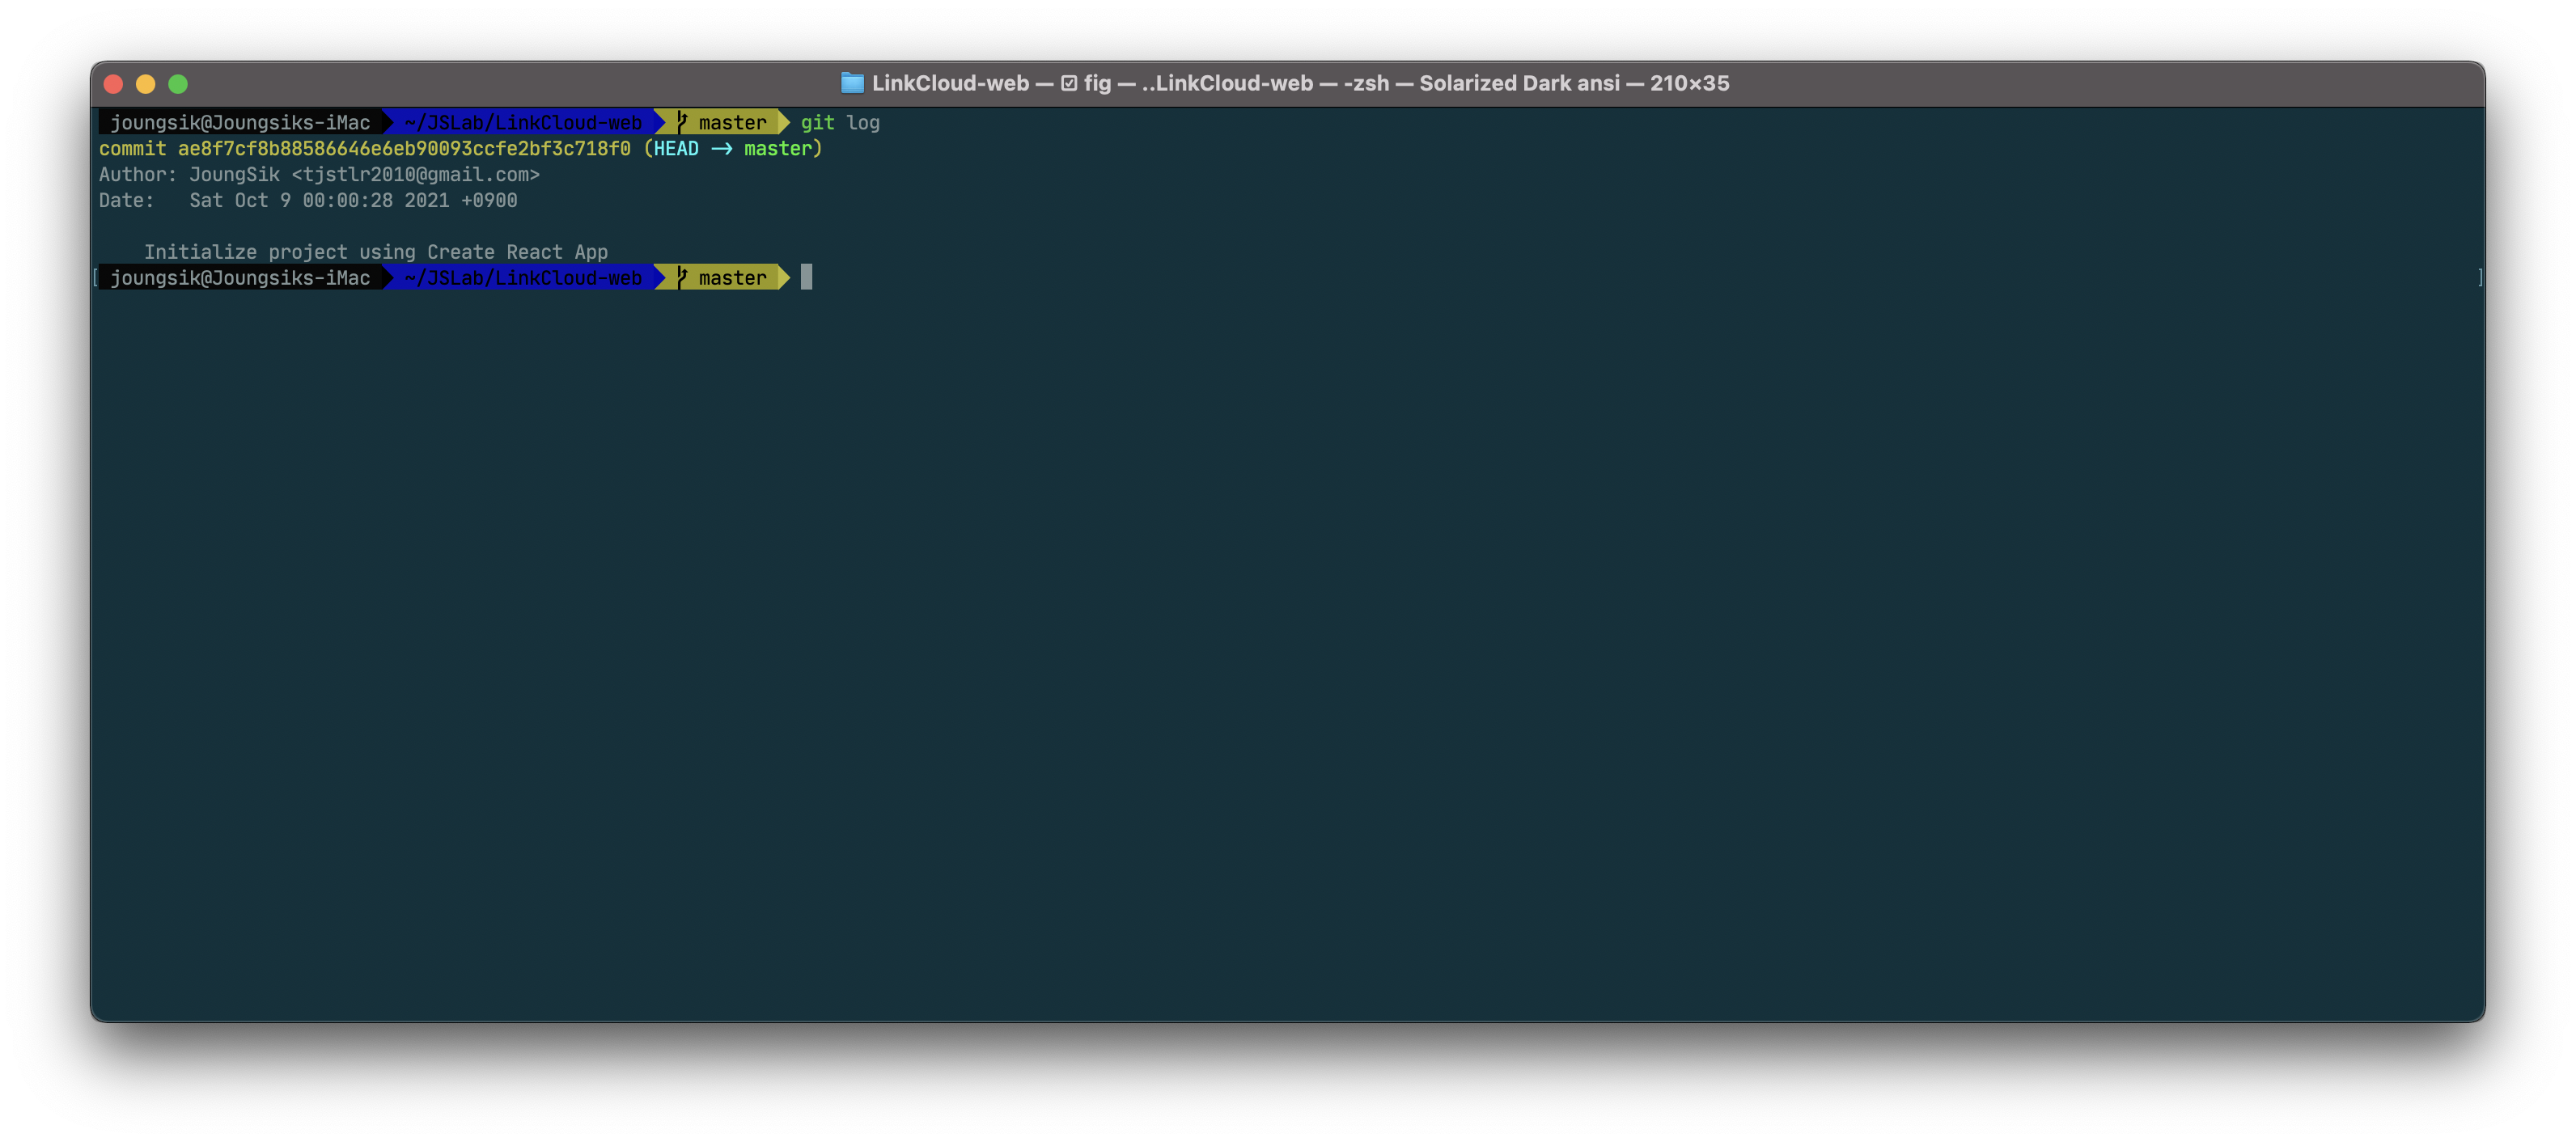The image size is (2576, 1142).
Task: Click the author email tjstlr2010@gmail.com
Action: point(415,174)
